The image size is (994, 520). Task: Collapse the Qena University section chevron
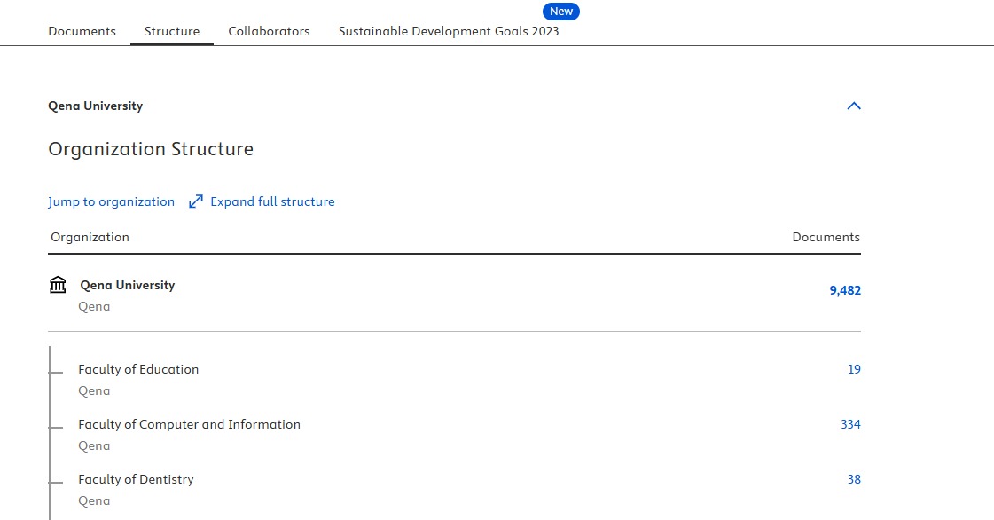coord(854,106)
